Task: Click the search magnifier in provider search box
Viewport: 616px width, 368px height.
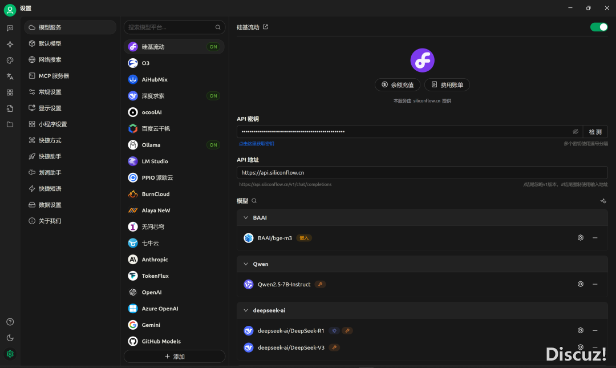Action: tap(218, 27)
